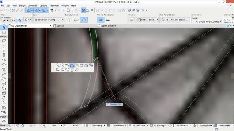Screen dimensions: 234x131
Task: Select Rectangular geometry method
Action: pyautogui.click(x=76, y=20)
